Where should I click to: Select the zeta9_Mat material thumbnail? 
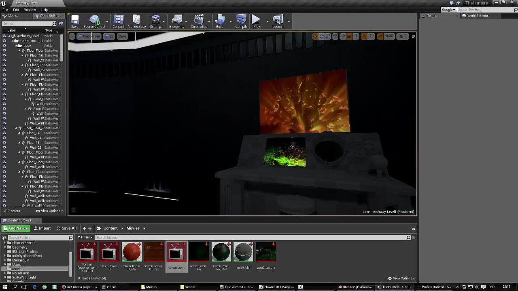[x=243, y=253]
